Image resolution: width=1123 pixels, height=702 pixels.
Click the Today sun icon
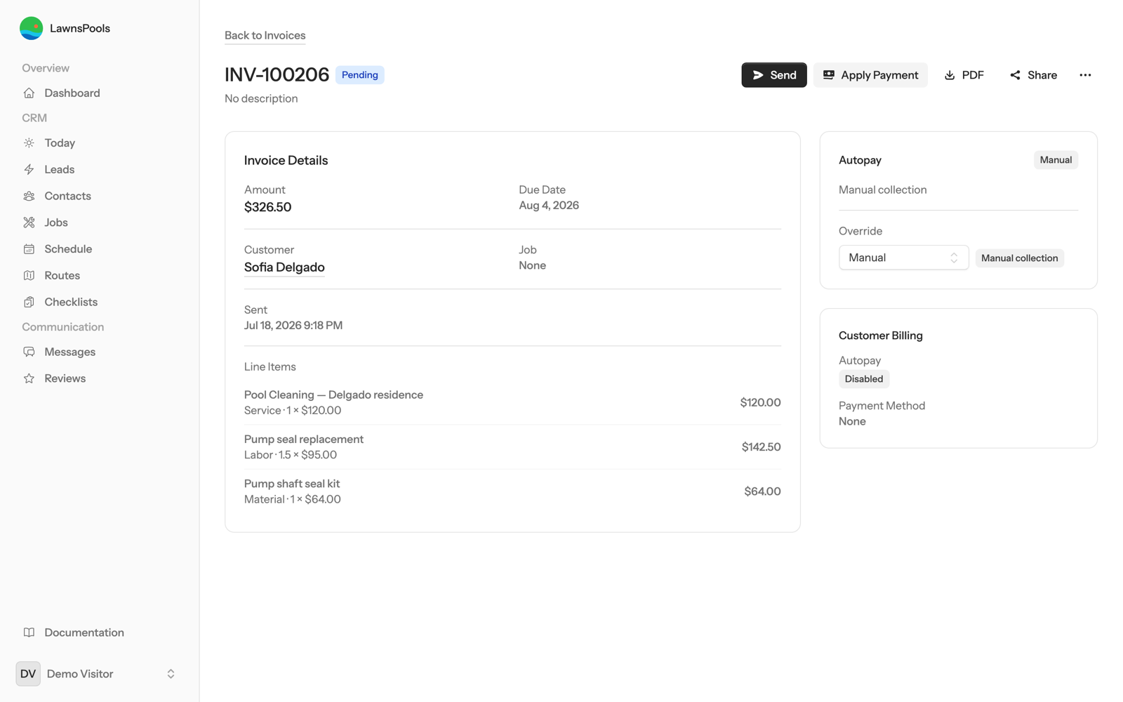coord(29,143)
